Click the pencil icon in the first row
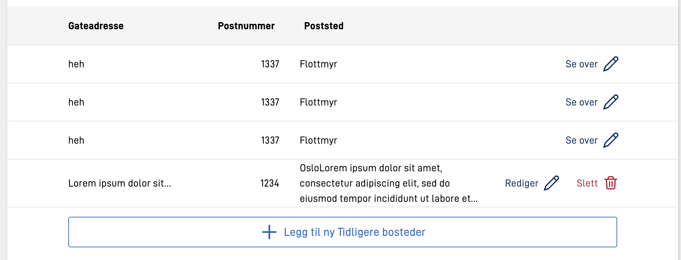This screenshot has height=260, width=681. tap(611, 64)
